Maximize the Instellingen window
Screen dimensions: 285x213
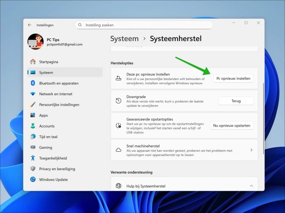(x=246, y=23)
